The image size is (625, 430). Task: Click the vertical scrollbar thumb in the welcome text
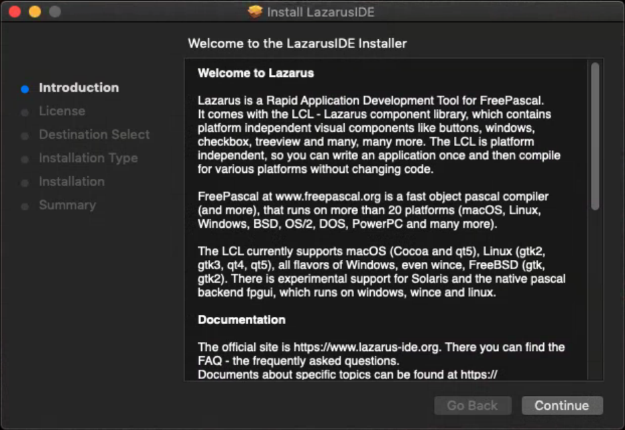tap(595, 136)
